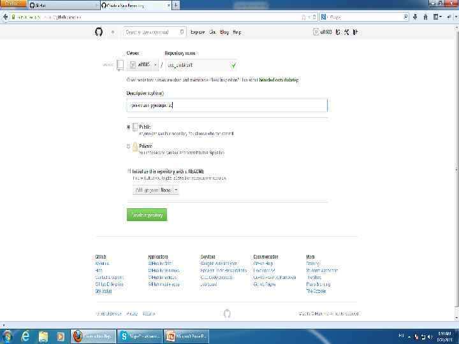Click the reload icon in address bar
Image resolution: width=459 pixels, height=344 pixels.
pyautogui.click(x=314, y=17)
